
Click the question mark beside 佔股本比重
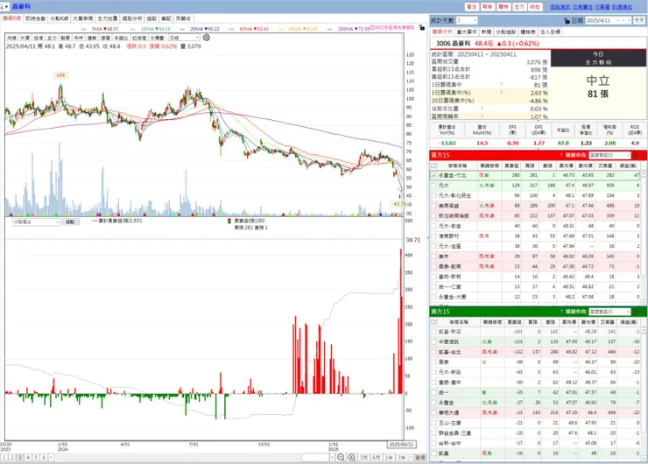pos(482,109)
